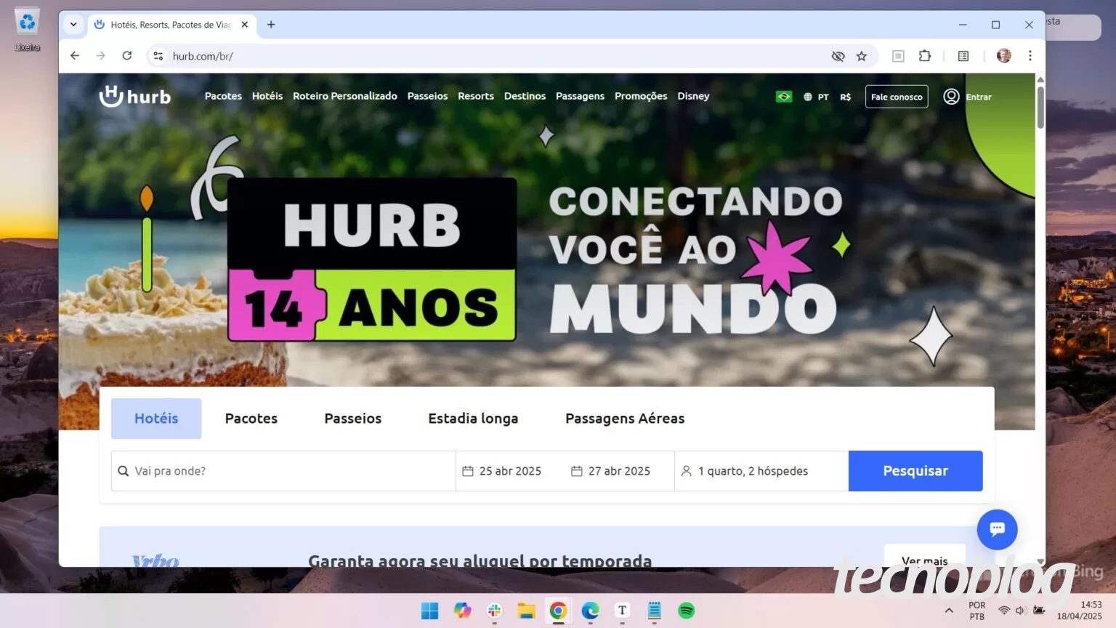Image resolution: width=1116 pixels, height=628 pixels.
Task: Open the Notepad taskbar icon
Action: click(654, 611)
